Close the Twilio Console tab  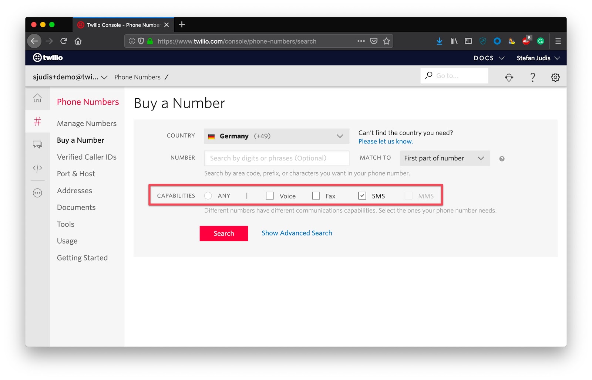tap(166, 25)
